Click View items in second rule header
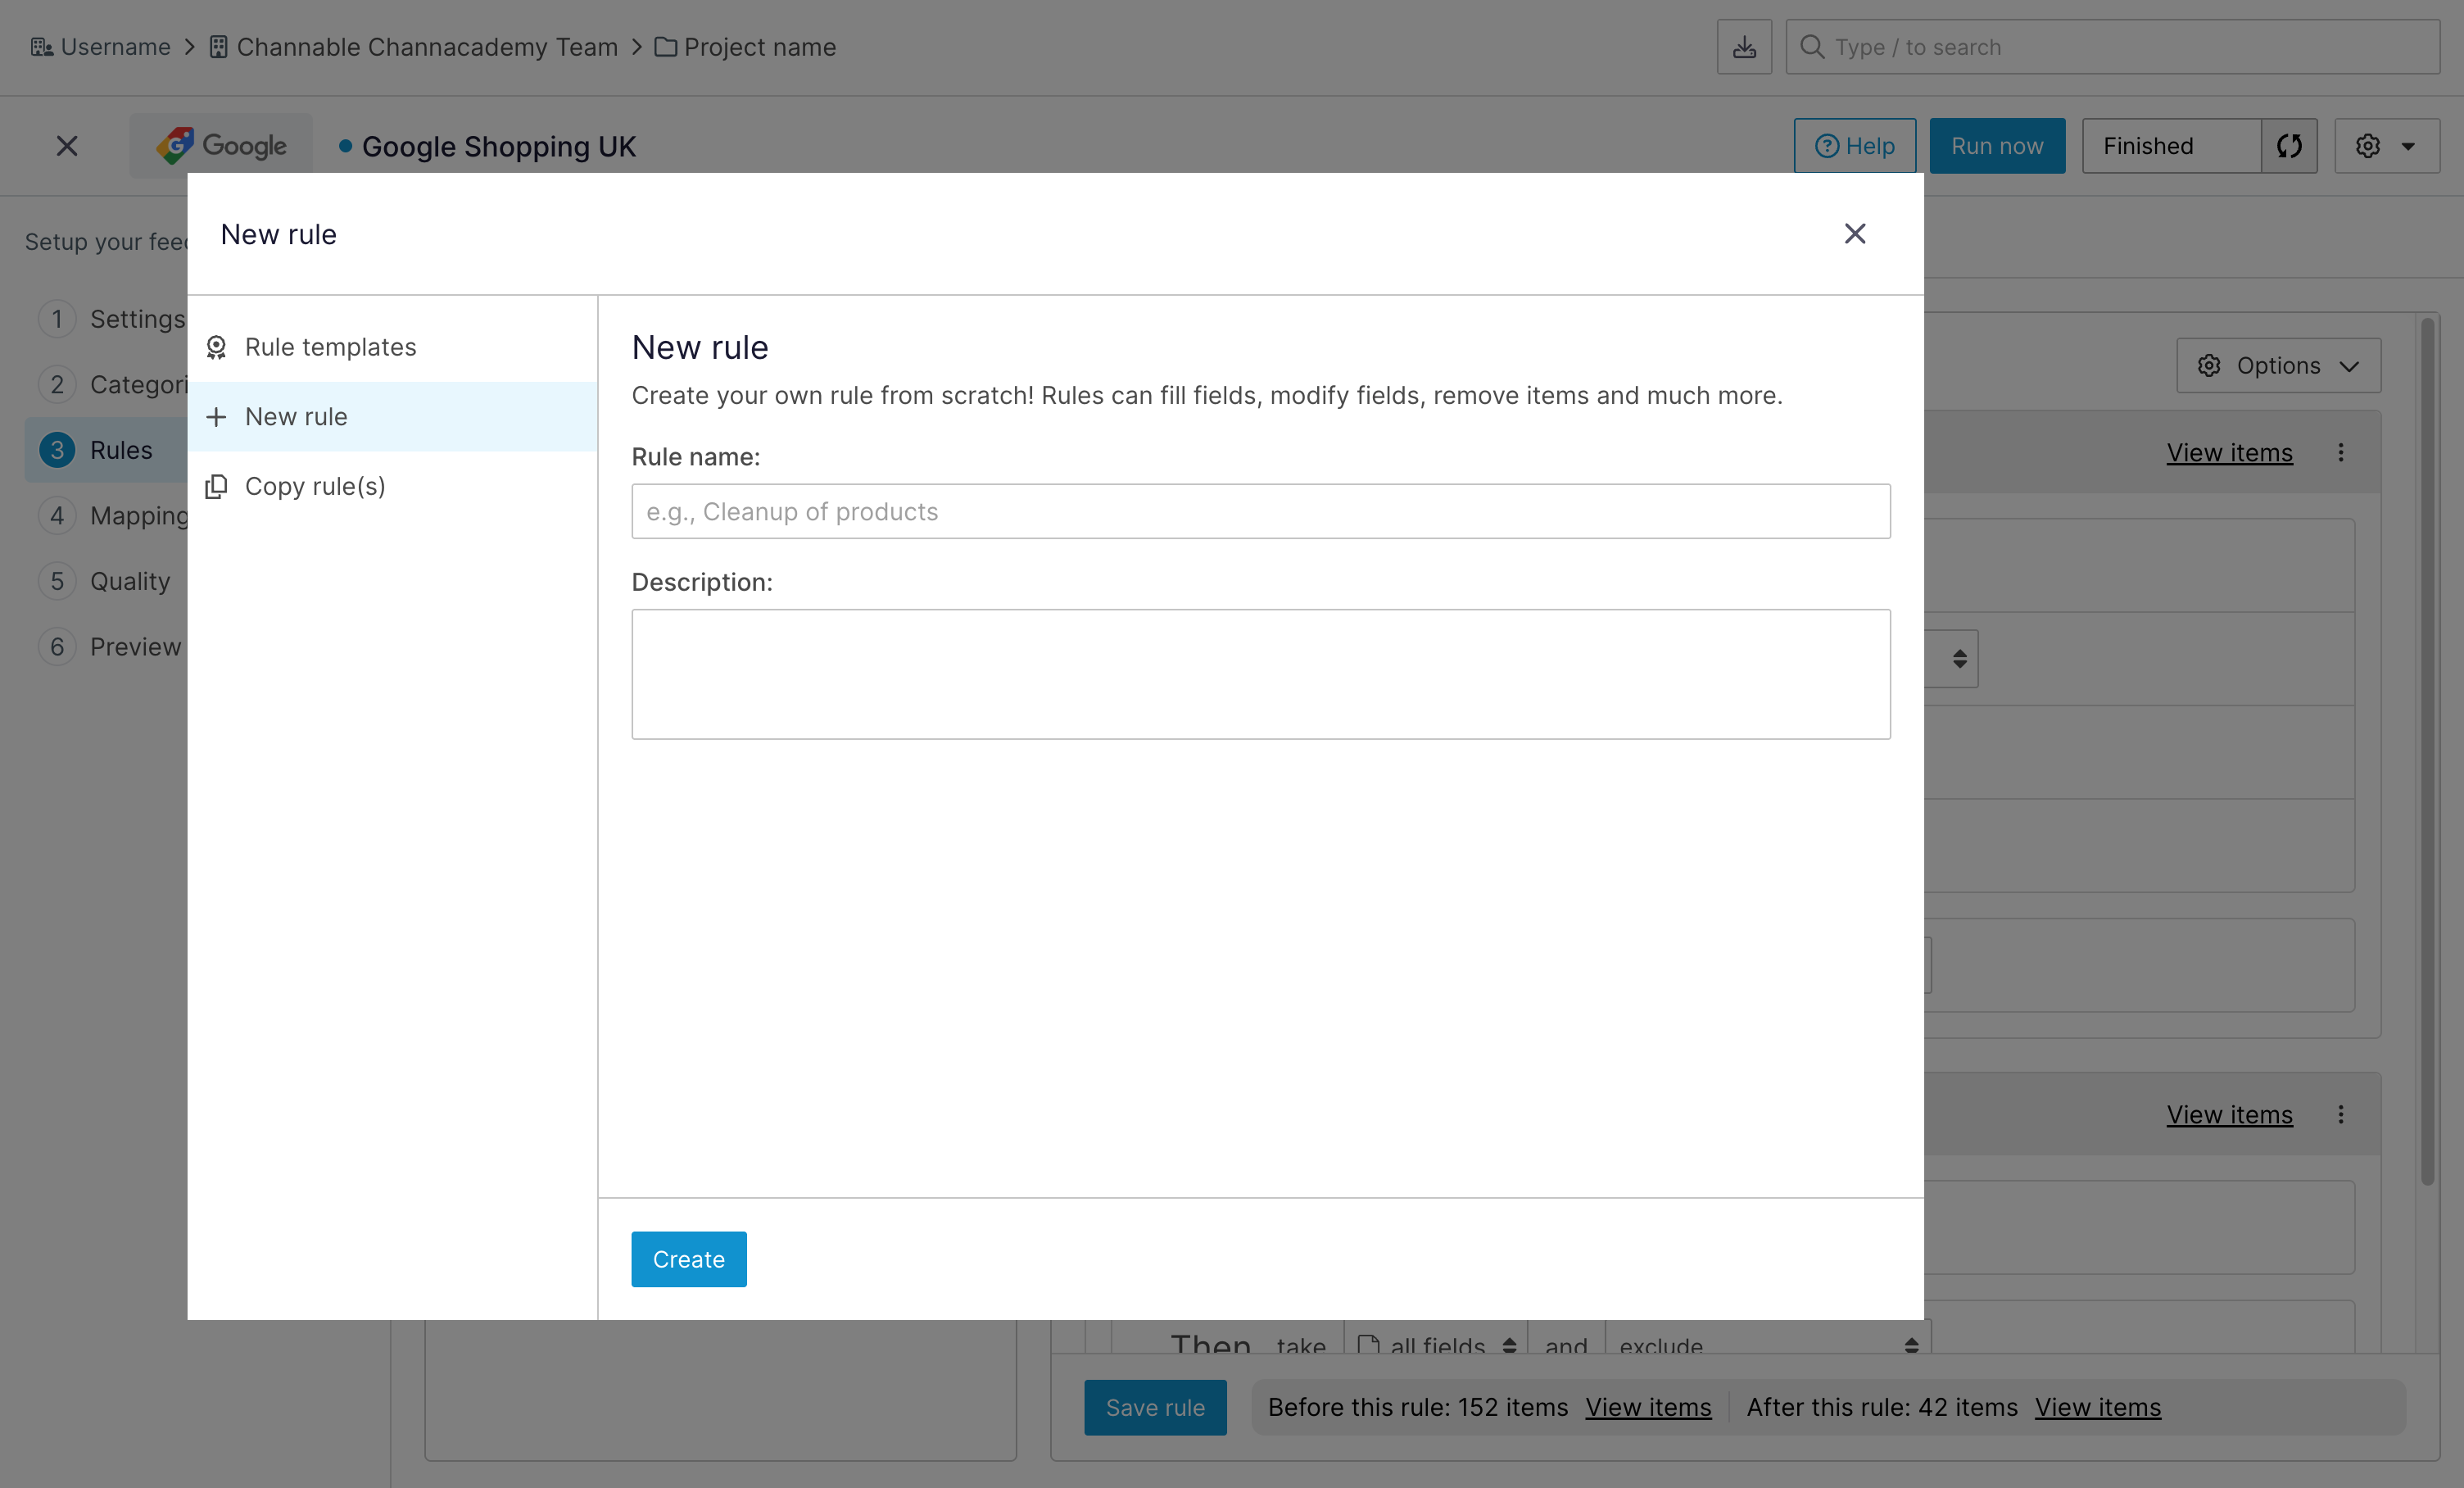 [2229, 1115]
